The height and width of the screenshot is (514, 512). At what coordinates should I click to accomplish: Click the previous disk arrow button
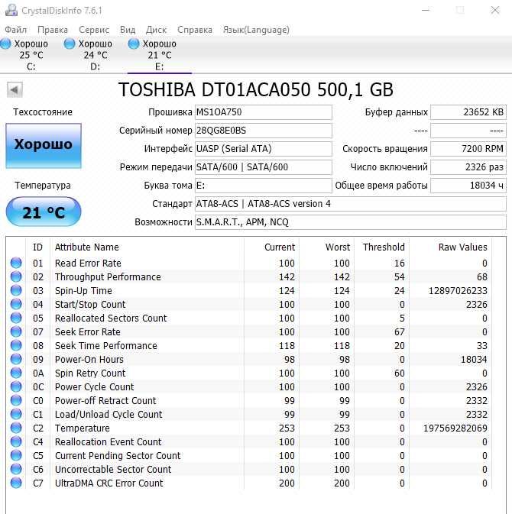coord(15,89)
